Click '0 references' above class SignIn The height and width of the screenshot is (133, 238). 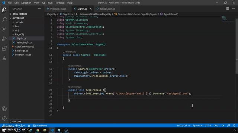point(69,52)
